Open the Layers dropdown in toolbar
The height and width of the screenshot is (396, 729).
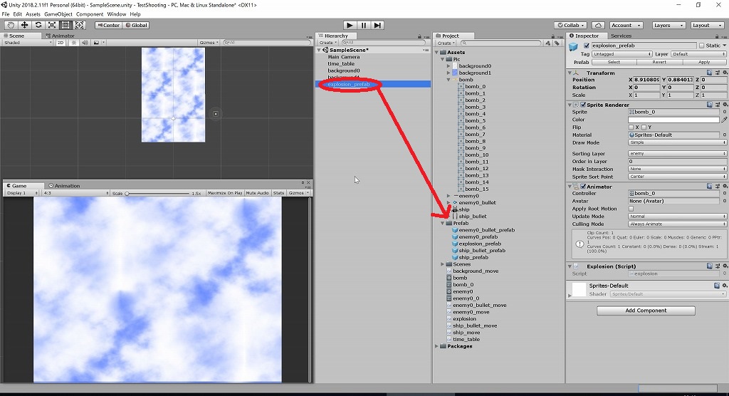pyautogui.click(x=668, y=25)
